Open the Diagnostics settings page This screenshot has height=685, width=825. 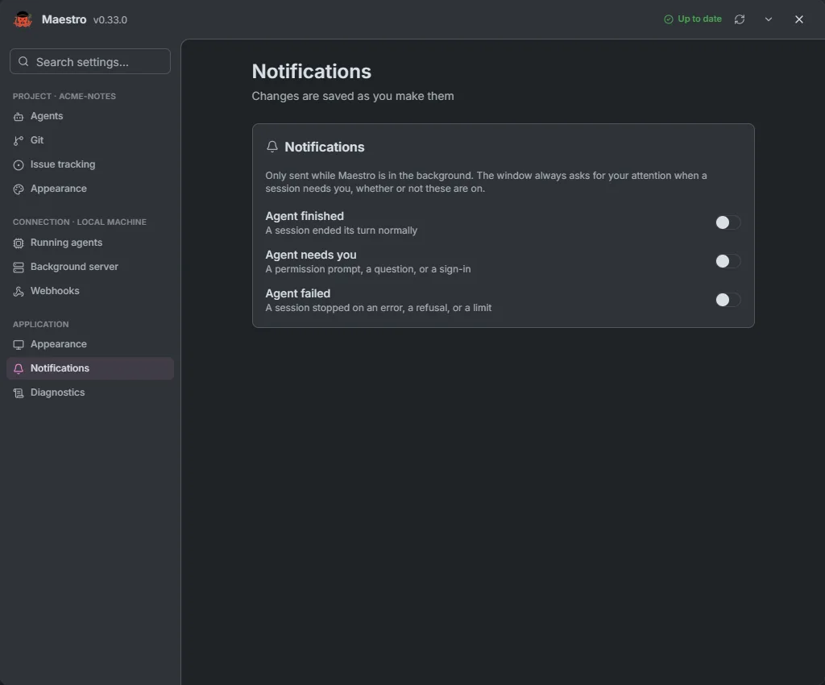click(90, 392)
